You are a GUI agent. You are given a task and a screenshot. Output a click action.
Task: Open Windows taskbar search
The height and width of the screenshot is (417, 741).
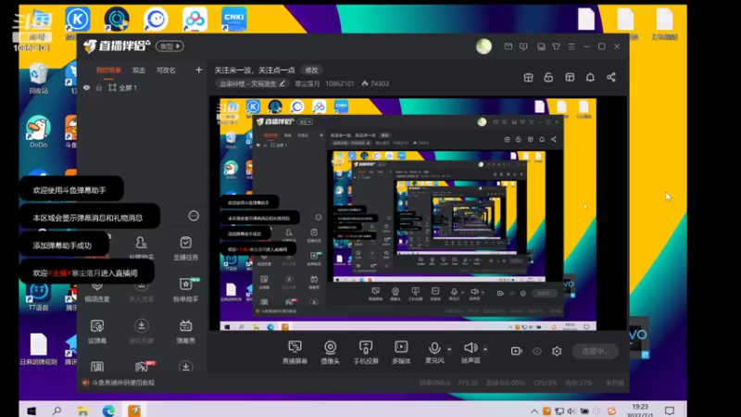(57, 411)
